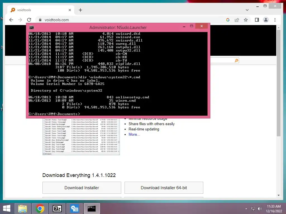Open 7-Zip from the taskbar
The width and height of the screenshot is (286, 214).
[57, 208]
